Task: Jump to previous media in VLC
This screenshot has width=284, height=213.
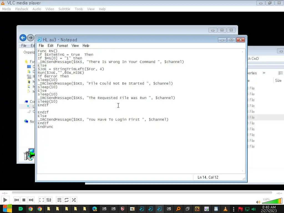Action: point(16,200)
